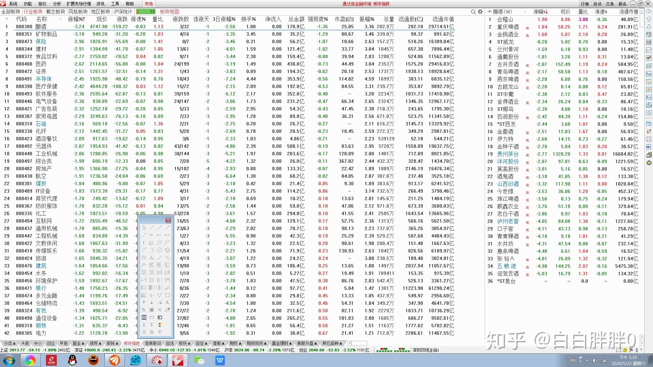Open WeChat from taskbar
This screenshot has height=367, width=653.
click(199, 360)
